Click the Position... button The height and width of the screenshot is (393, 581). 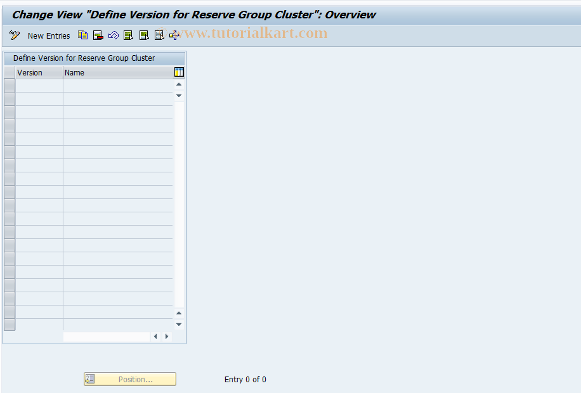tap(130, 379)
